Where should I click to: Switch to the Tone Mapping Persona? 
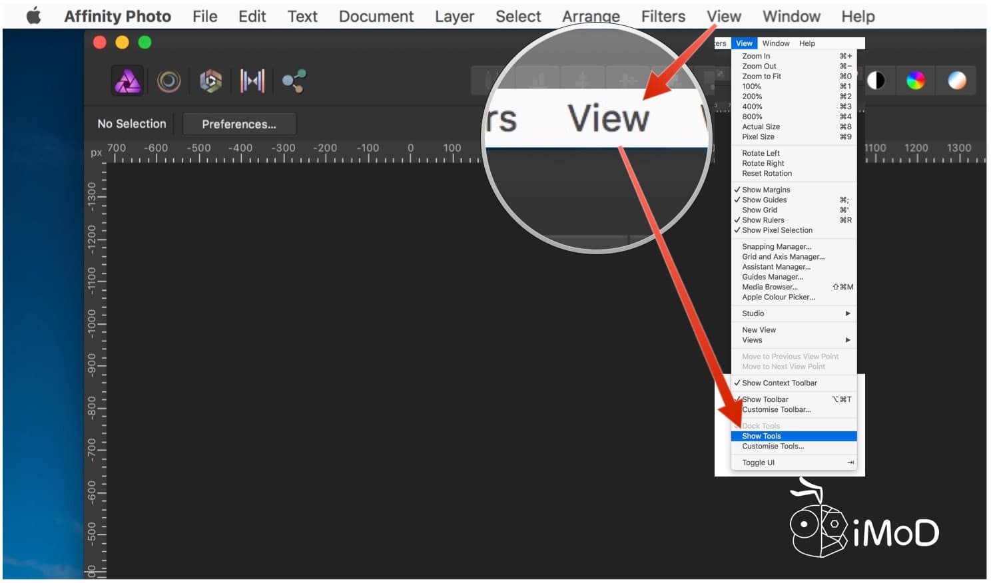click(252, 80)
